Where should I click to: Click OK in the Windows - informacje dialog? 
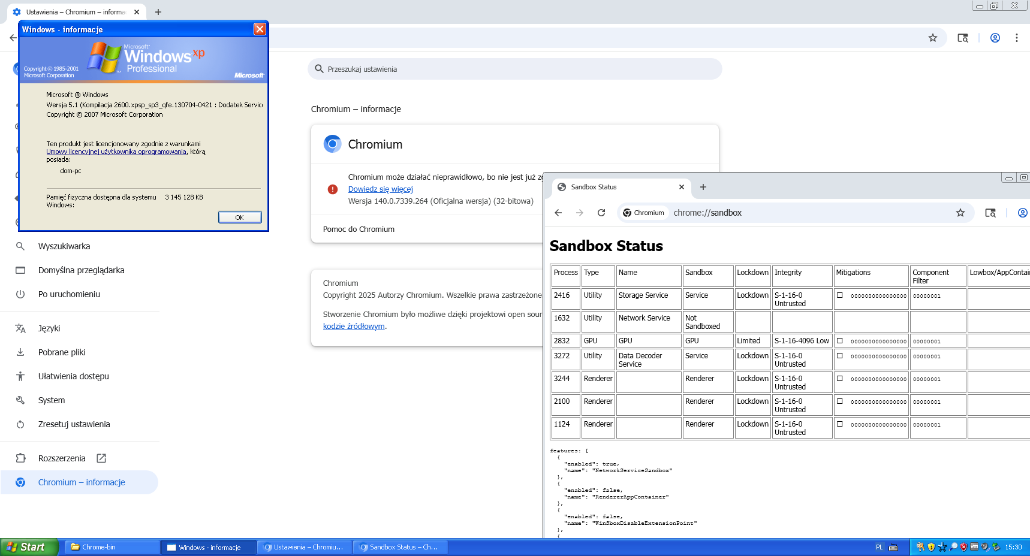pyautogui.click(x=240, y=217)
